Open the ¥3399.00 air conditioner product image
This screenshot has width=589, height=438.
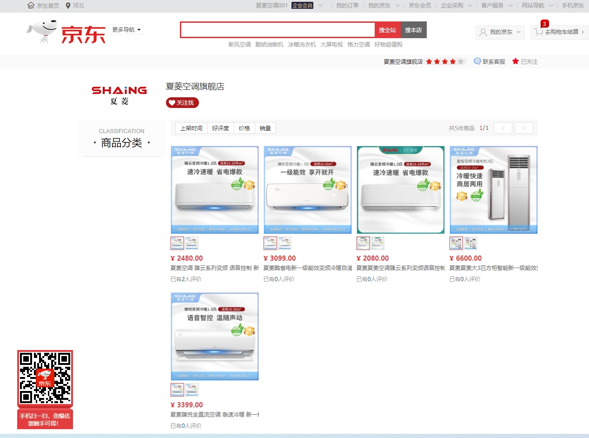[x=215, y=336]
